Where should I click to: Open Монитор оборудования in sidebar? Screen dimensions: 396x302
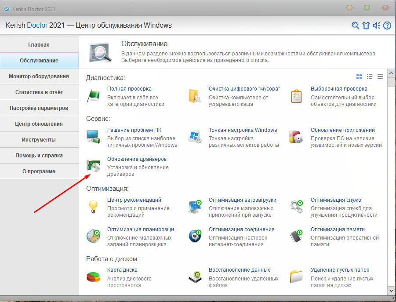click(x=39, y=76)
